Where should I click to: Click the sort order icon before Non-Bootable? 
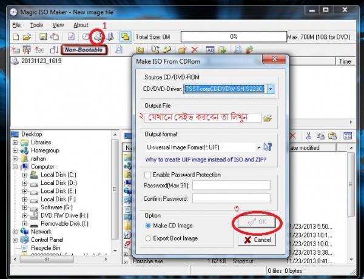click(x=55, y=50)
